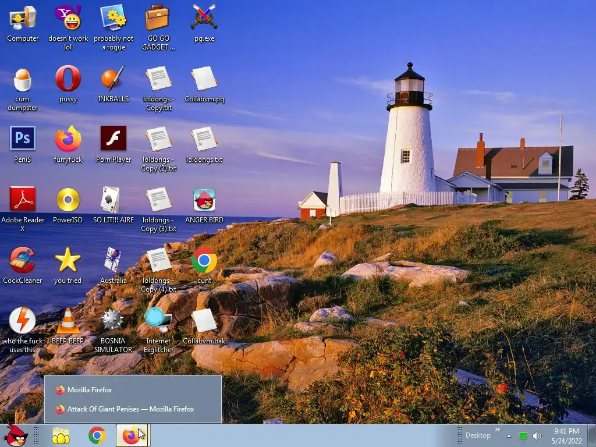Select the Firefox desktop shortcut icon
596x447 pixels.
point(68,144)
